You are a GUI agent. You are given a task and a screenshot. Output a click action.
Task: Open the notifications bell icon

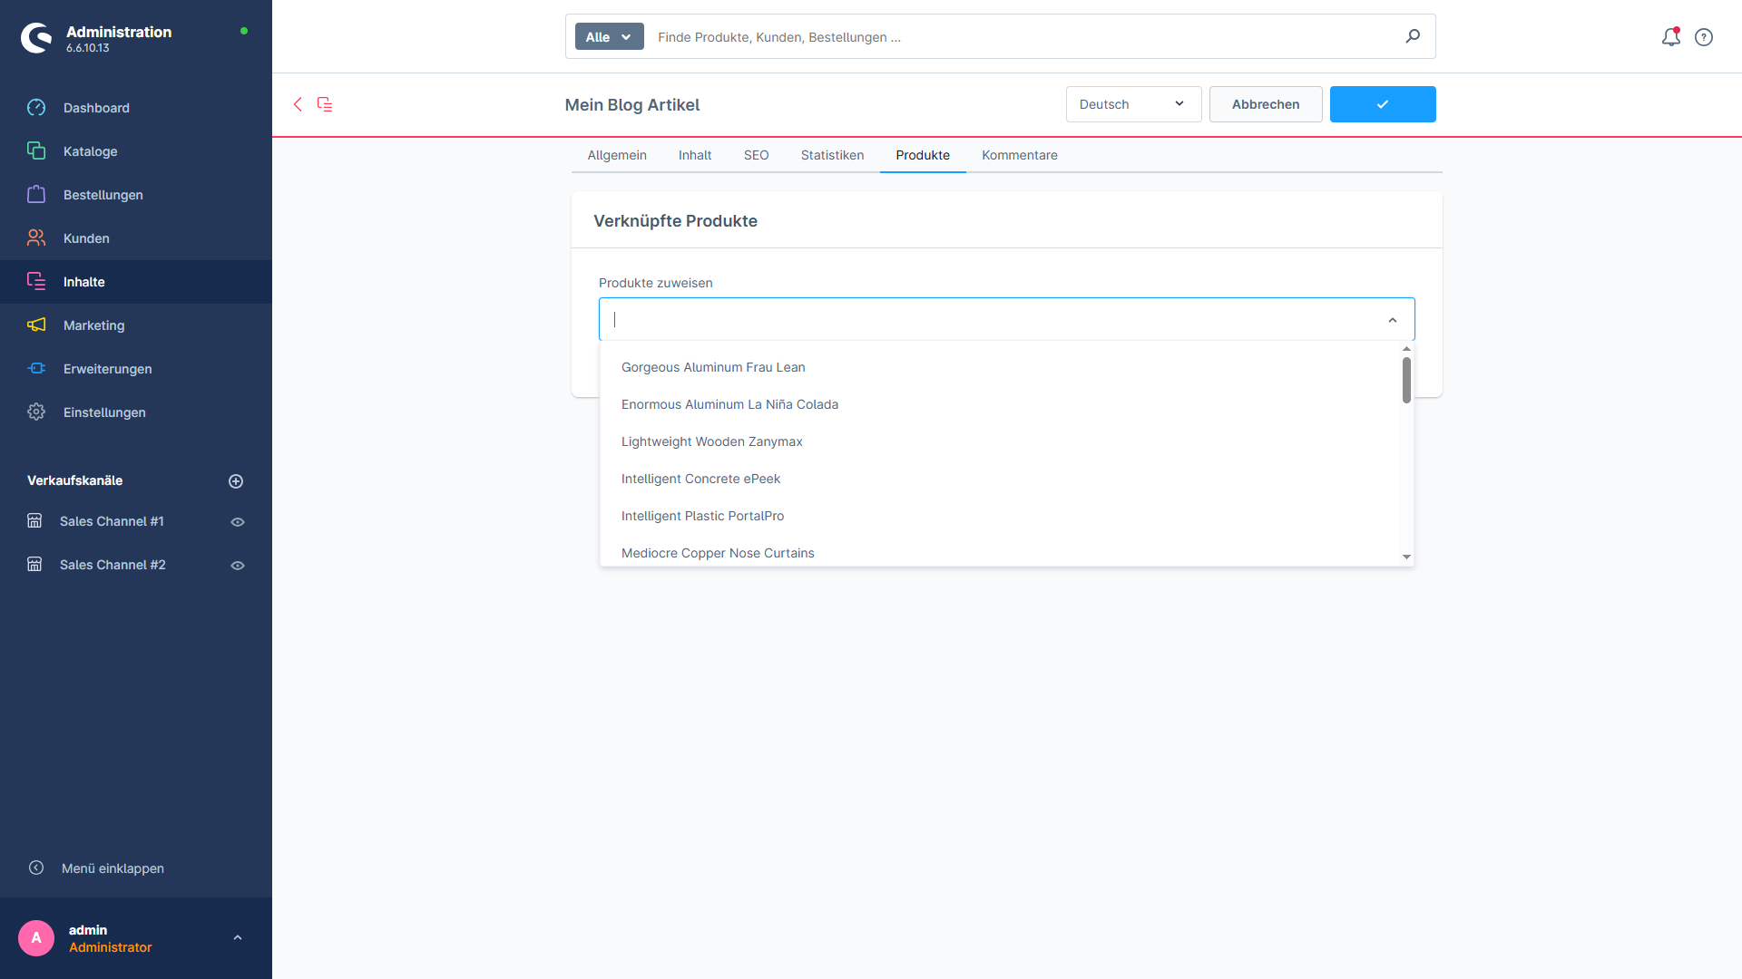click(x=1671, y=37)
